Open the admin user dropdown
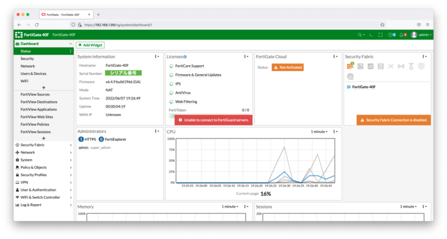 [x=421, y=35]
